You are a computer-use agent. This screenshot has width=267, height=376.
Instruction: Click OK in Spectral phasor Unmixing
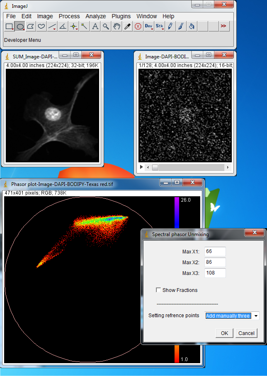tap(224, 333)
